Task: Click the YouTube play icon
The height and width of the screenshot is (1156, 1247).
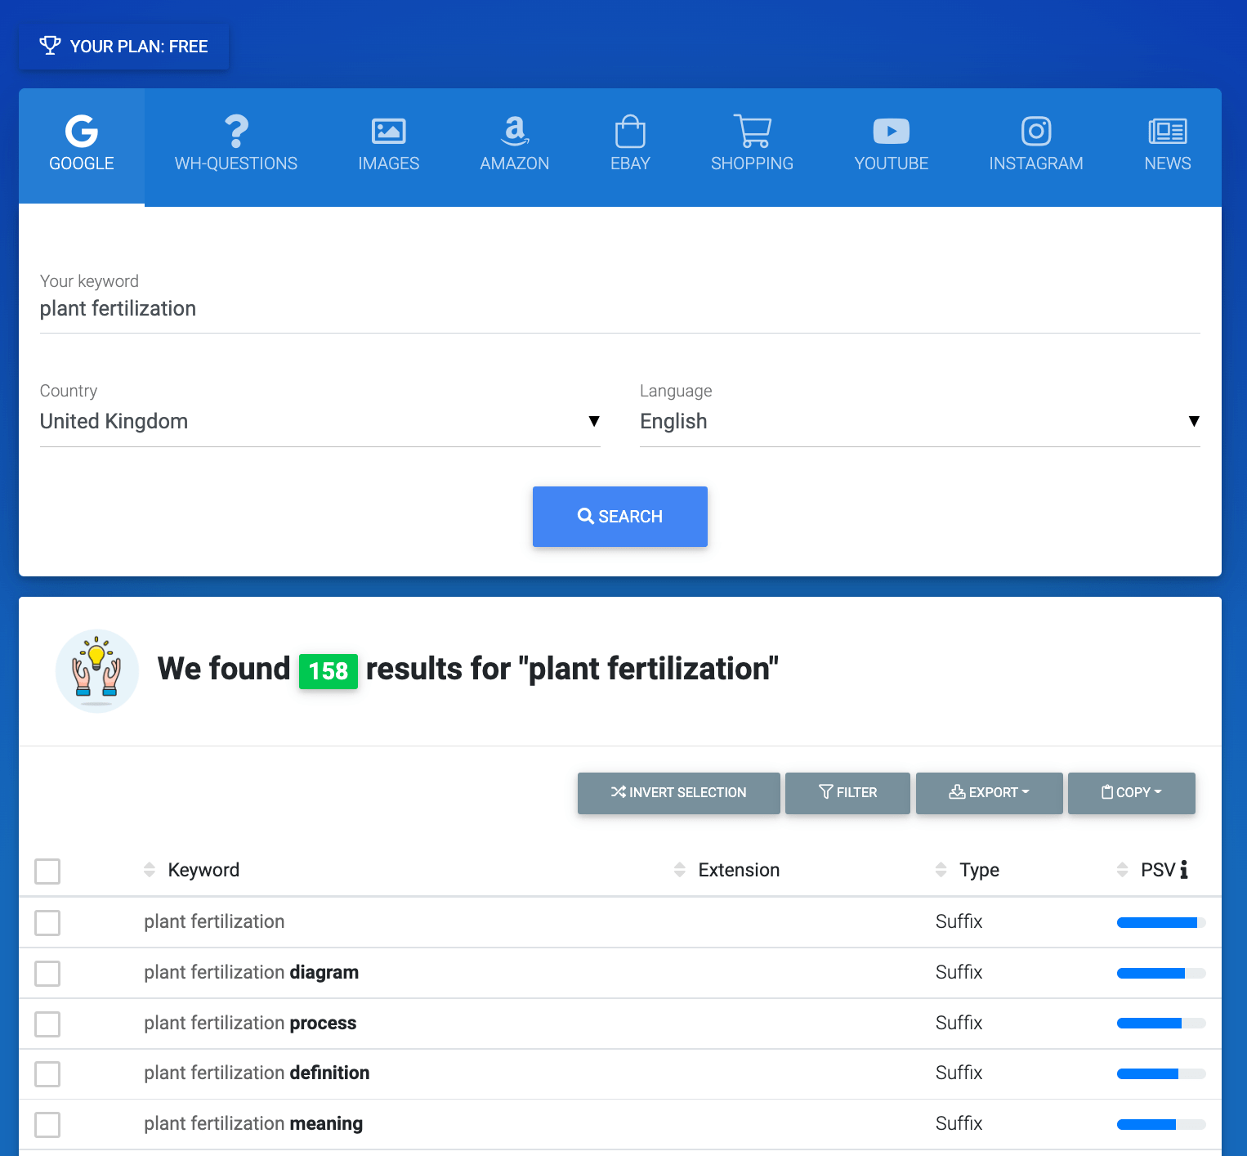Action: (891, 131)
